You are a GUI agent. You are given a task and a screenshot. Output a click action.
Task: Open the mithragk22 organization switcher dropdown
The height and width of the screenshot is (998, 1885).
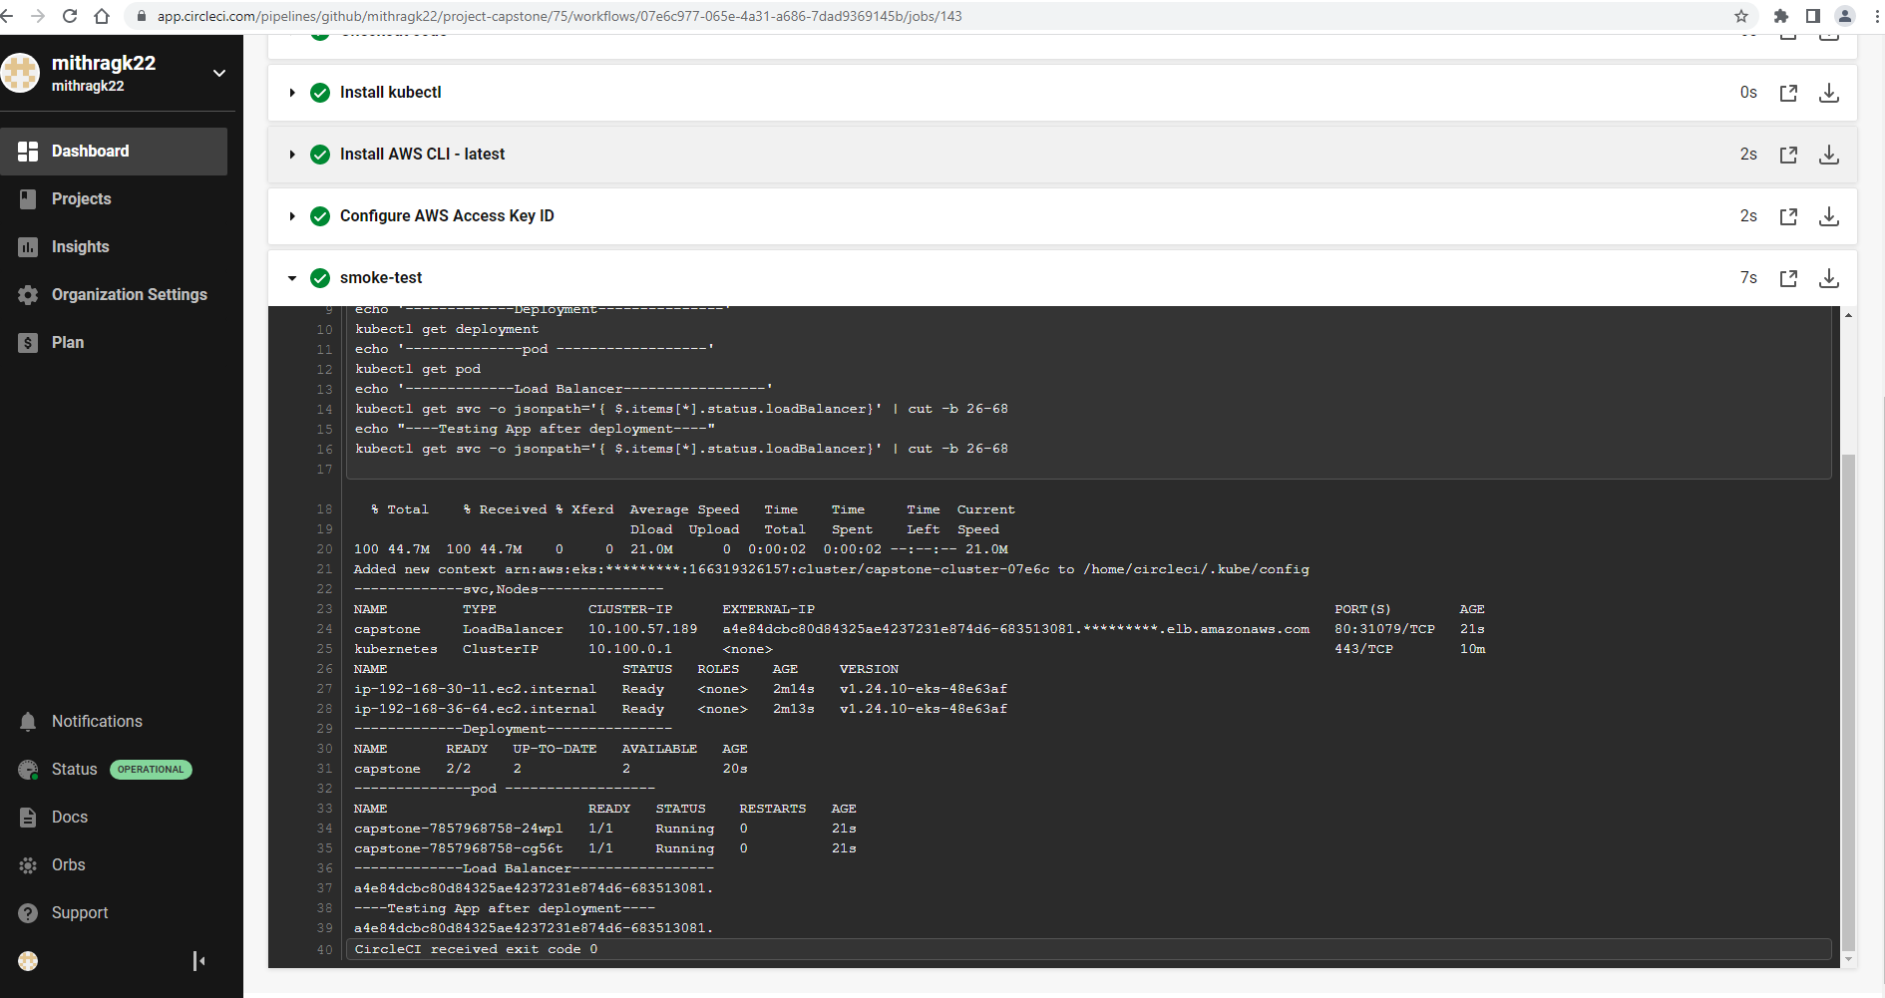click(219, 73)
